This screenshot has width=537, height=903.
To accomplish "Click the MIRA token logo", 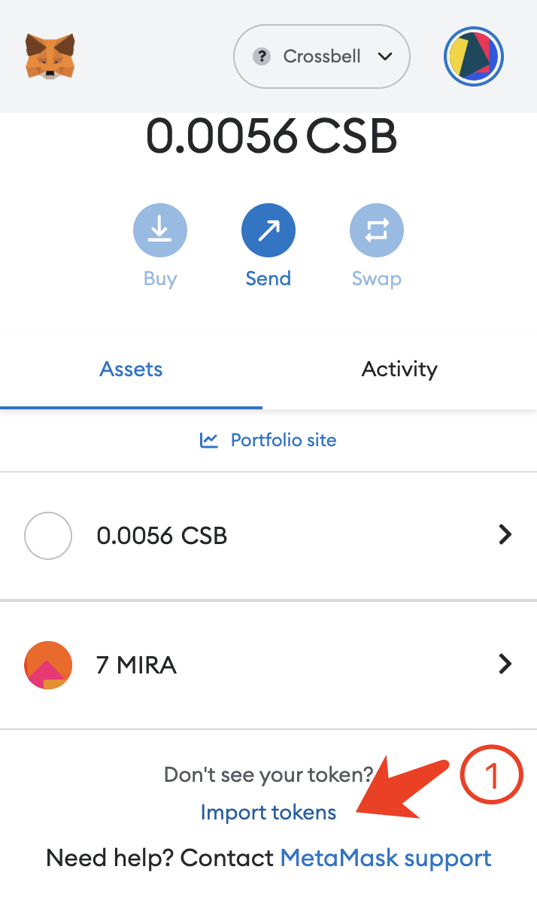I will coord(48,665).
